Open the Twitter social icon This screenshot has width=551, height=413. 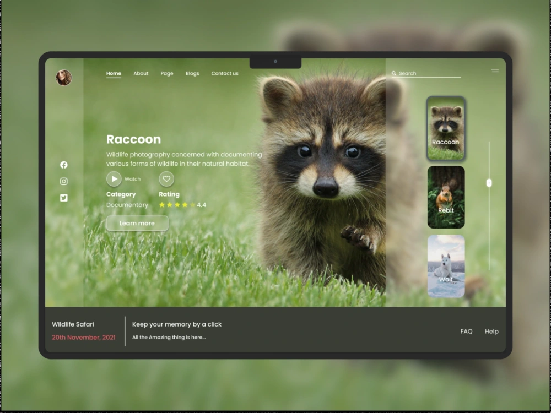[x=63, y=198]
